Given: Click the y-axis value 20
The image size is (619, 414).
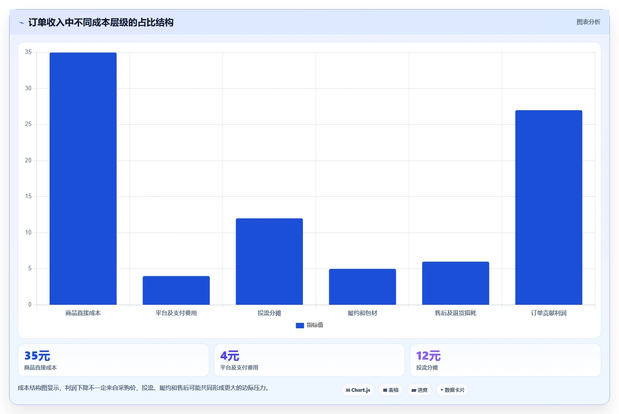Looking at the screenshot, I should click(28, 161).
